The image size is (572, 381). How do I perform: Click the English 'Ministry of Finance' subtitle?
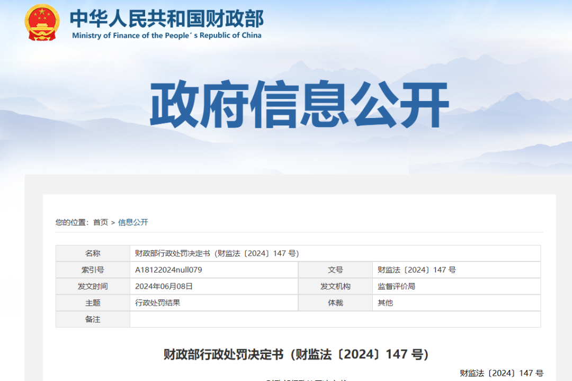[166, 35]
